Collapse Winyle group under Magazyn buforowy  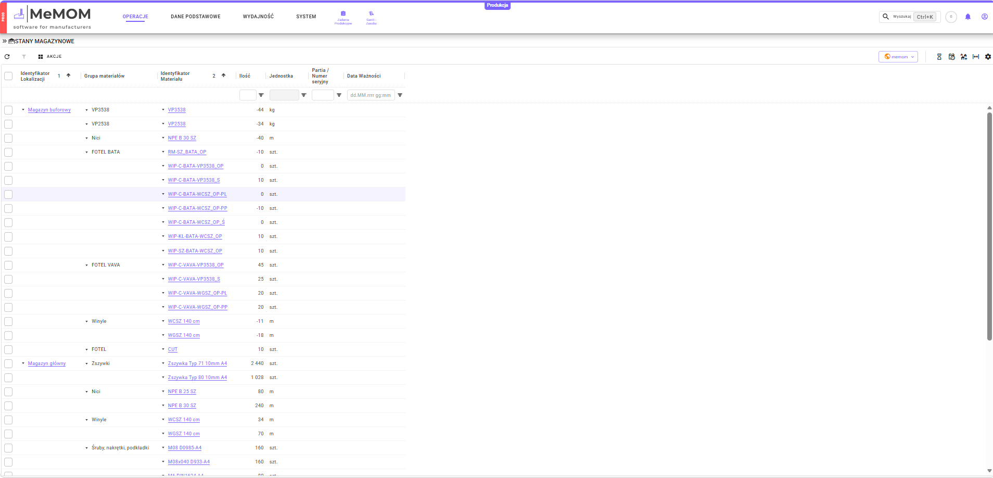coord(86,321)
